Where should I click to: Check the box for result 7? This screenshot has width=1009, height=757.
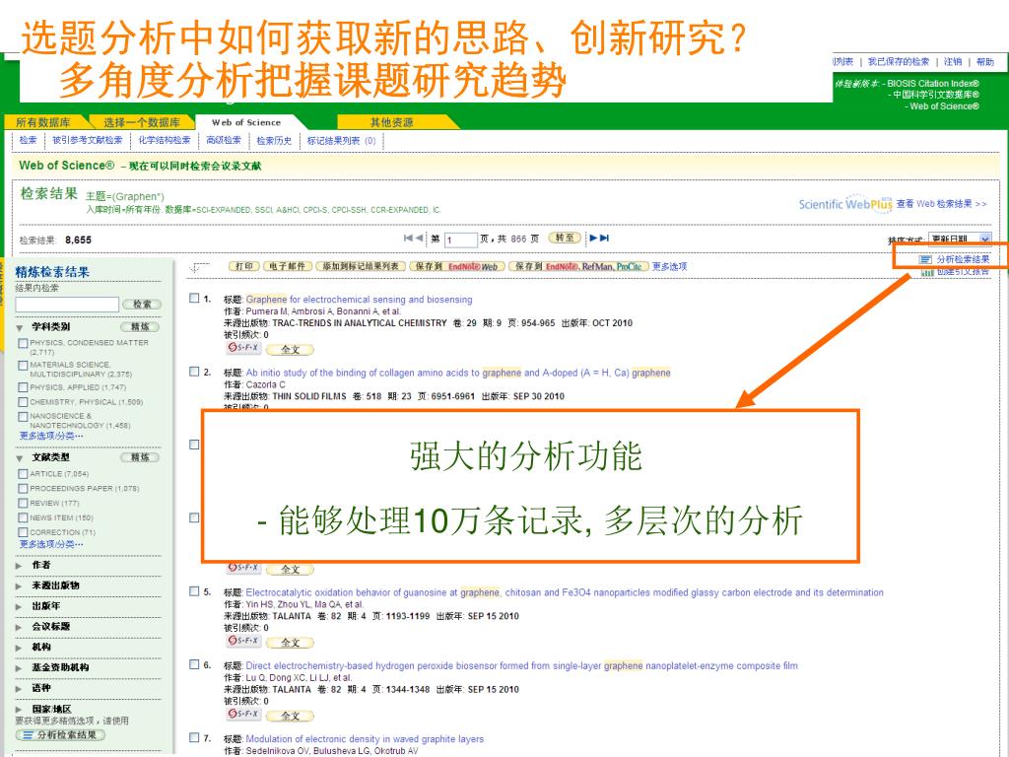pos(194,737)
